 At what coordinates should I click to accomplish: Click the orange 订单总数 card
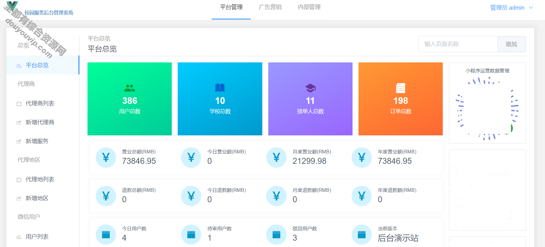tap(400, 99)
